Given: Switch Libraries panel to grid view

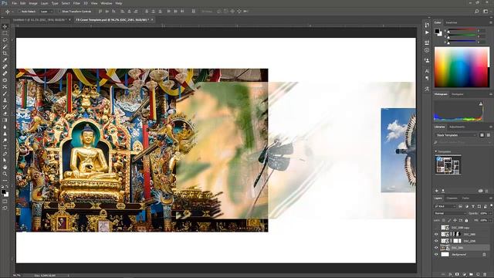Looking at the screenshot, I should 482,135.
